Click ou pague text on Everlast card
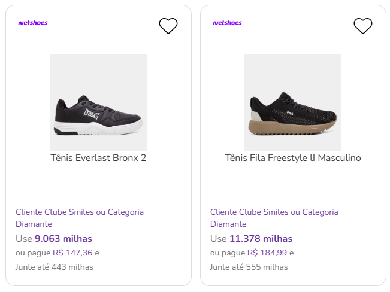The height and width of the screenshot is (292, 390). tap(32, 253)
